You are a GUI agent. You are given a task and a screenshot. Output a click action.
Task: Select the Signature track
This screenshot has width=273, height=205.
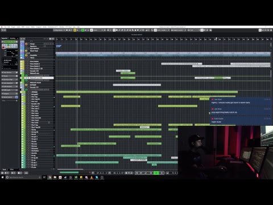click(x=33, y=46)
